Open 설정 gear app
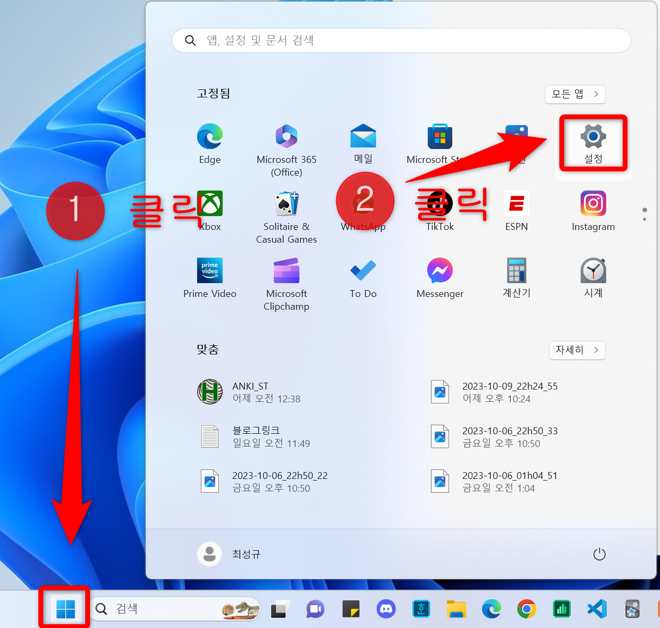Image resolution: width=660 pixels, height=628 pixels. pyautogui.click(x=593, y=144)
